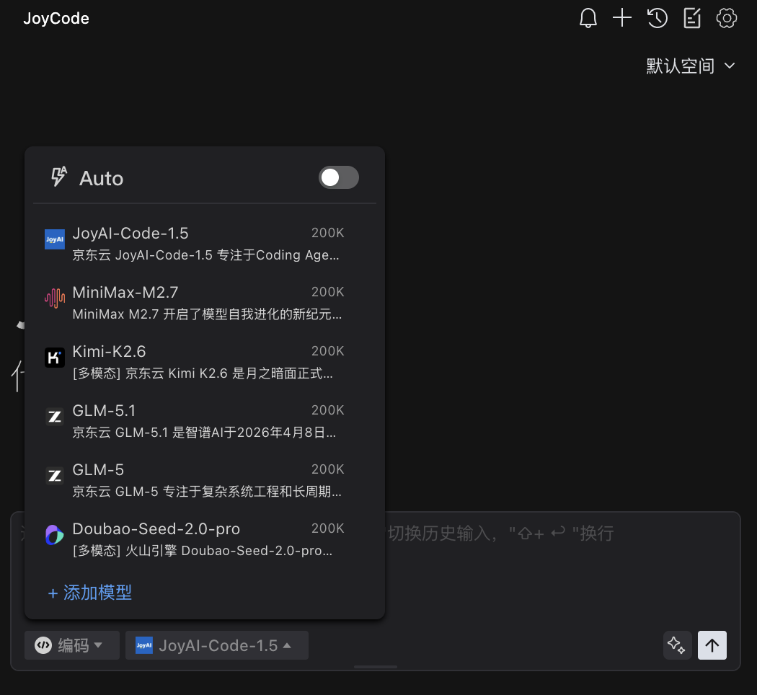Open the 编码 mode dropdown
This screenshot has width=757, height=695.
72,645
